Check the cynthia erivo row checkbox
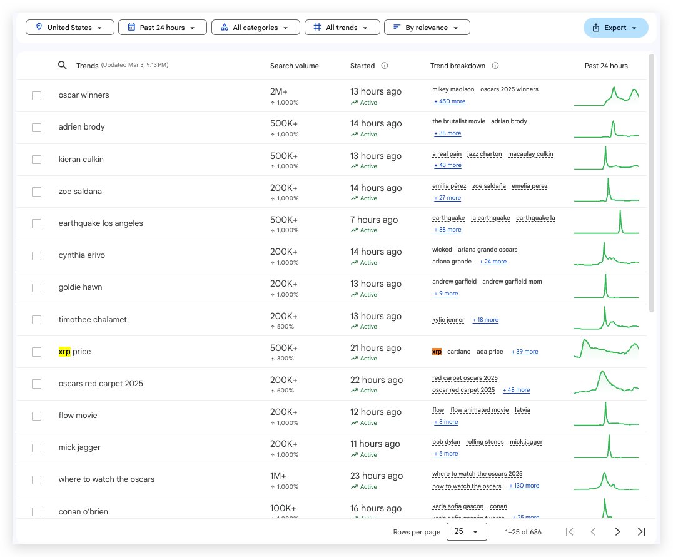Viewport: 673px width, 557px height. (x=36, y=255)
